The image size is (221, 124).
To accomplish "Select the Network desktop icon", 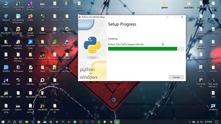I will click(6, 18).
